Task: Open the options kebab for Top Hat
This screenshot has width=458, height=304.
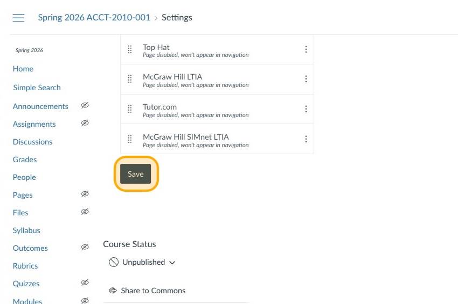Action: 306,49
